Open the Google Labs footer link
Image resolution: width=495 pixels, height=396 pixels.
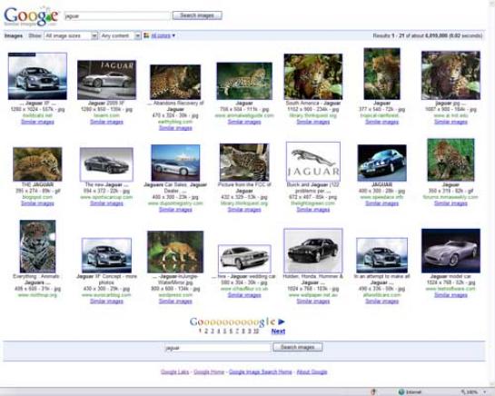(175, 371)
